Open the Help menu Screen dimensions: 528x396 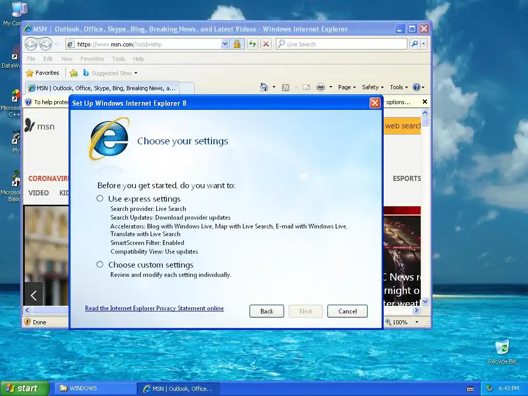tap(138, 59)
